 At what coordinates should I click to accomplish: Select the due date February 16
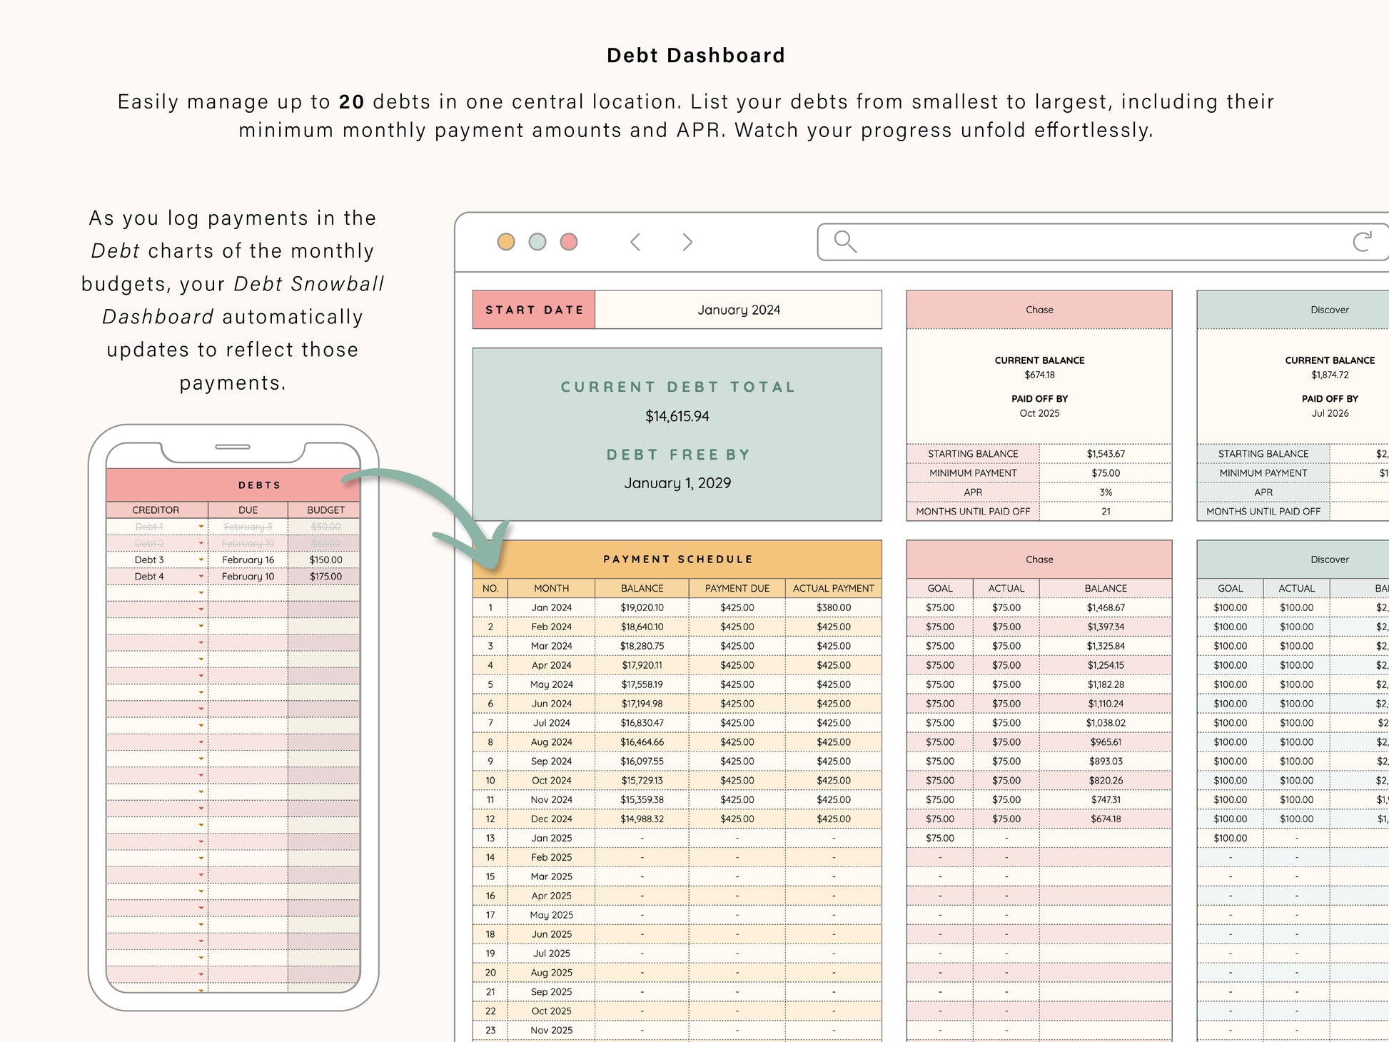click(248, 560)
